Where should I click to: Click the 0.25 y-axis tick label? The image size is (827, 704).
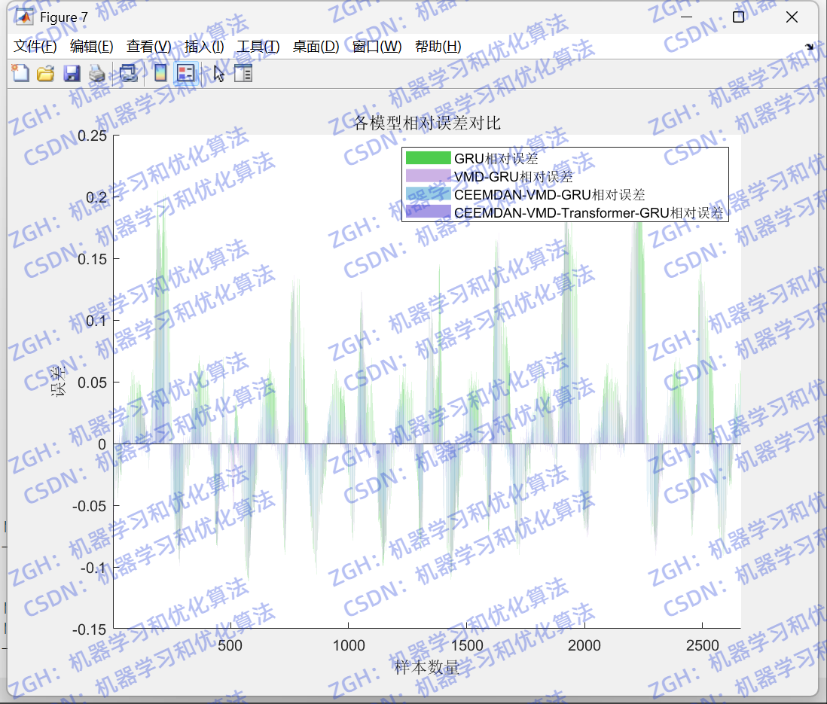point(93,136)
